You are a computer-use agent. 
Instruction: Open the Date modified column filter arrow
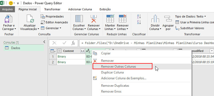click(x=212, y=51)
